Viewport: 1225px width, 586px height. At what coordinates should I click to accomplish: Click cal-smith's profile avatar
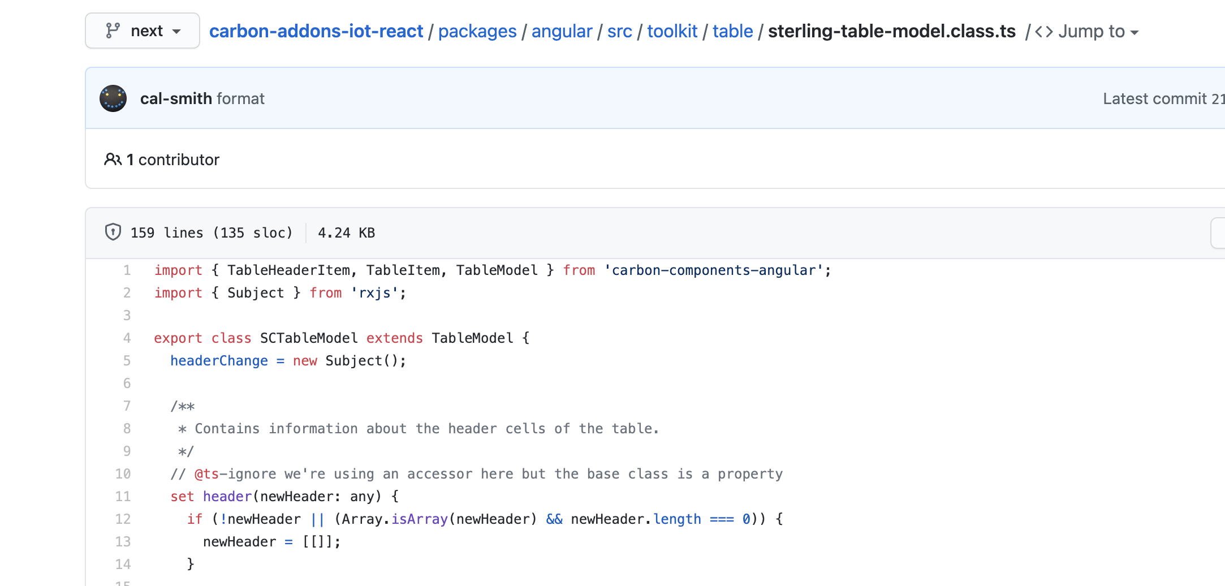tap(113, 98)
